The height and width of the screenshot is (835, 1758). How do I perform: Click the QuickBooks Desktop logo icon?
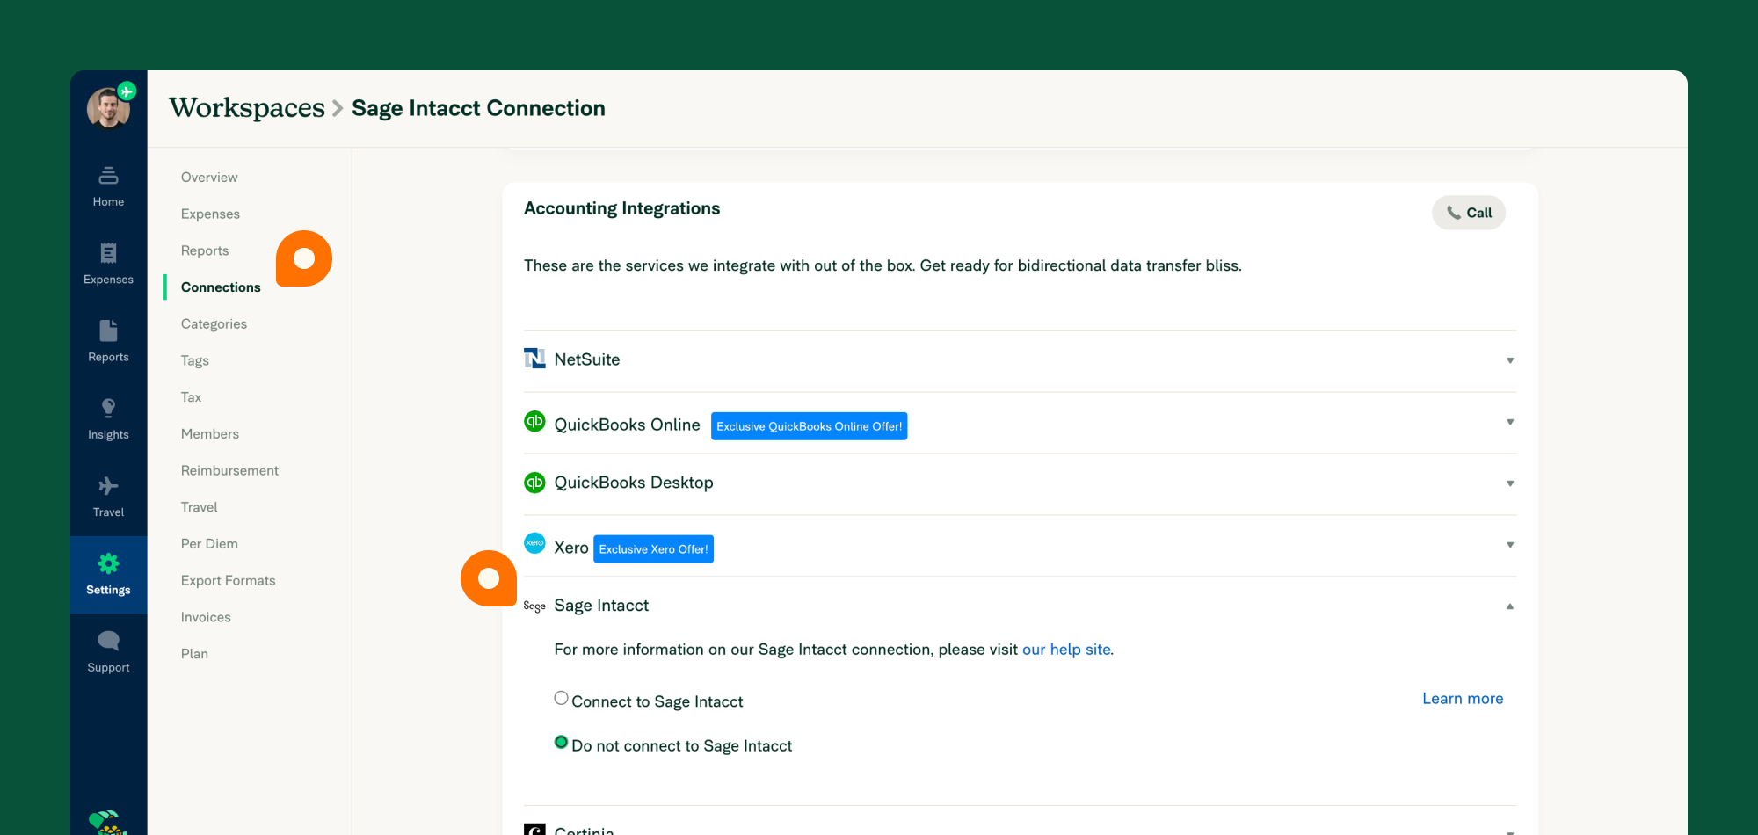(x=534, y=483)
